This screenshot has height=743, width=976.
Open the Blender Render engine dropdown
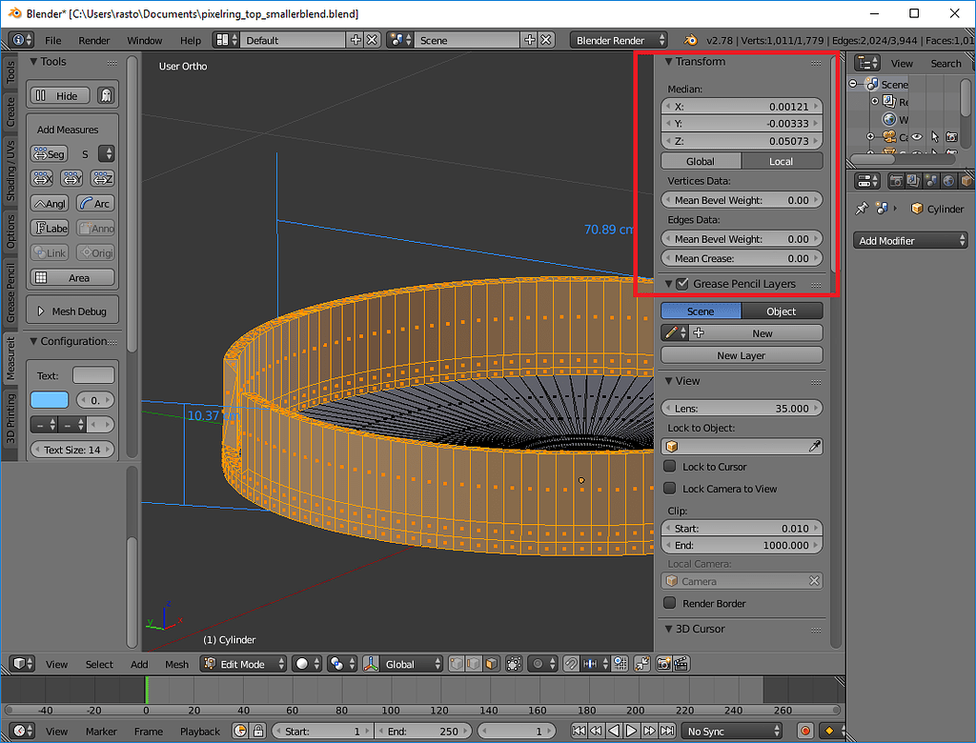coord(619,40)
